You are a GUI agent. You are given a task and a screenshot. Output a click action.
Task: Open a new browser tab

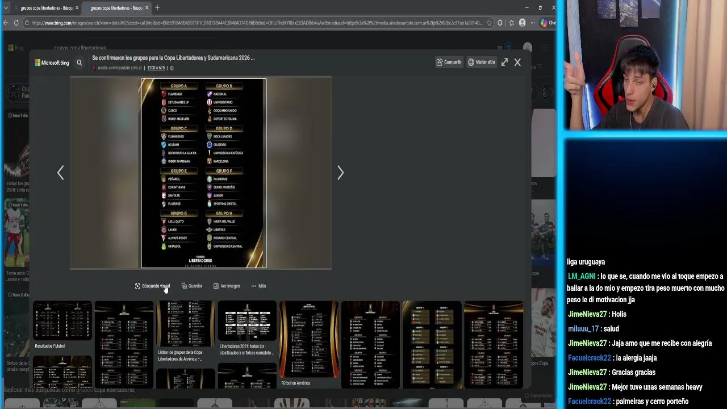coord(157,8)
